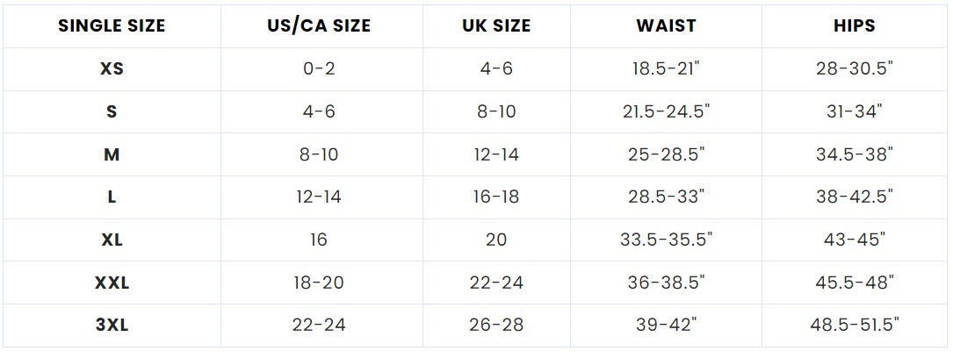Click the UK size 20 cell

point(496,240)
